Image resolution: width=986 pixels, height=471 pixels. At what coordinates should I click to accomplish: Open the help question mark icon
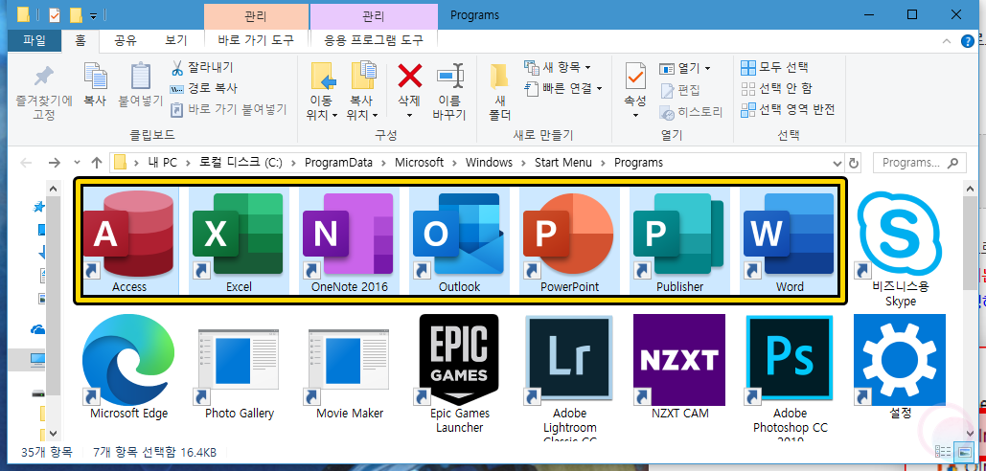click(x=969, y=41)
